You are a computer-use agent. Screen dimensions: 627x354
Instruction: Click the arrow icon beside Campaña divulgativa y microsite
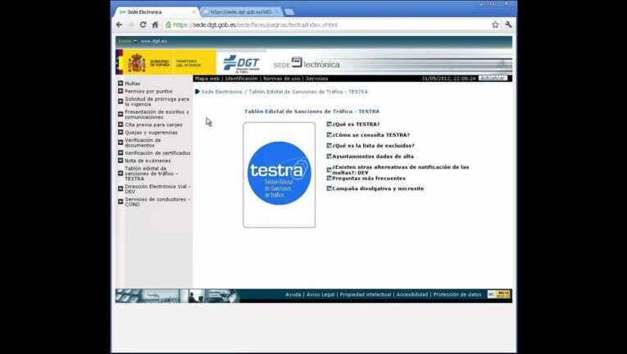pyautogui.click(x=329, y=188)
